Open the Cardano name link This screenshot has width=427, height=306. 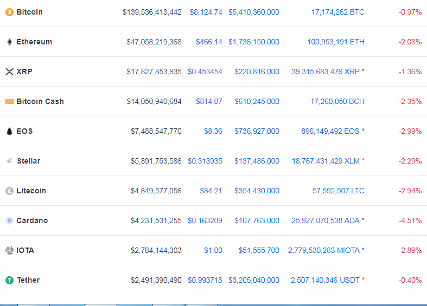[32, 220]
